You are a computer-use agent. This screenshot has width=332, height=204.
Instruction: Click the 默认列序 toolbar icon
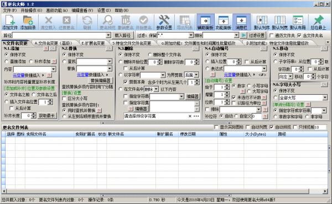(x=262, y=22)
